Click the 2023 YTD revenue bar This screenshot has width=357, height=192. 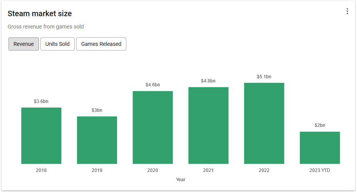(x=320, y=148)
